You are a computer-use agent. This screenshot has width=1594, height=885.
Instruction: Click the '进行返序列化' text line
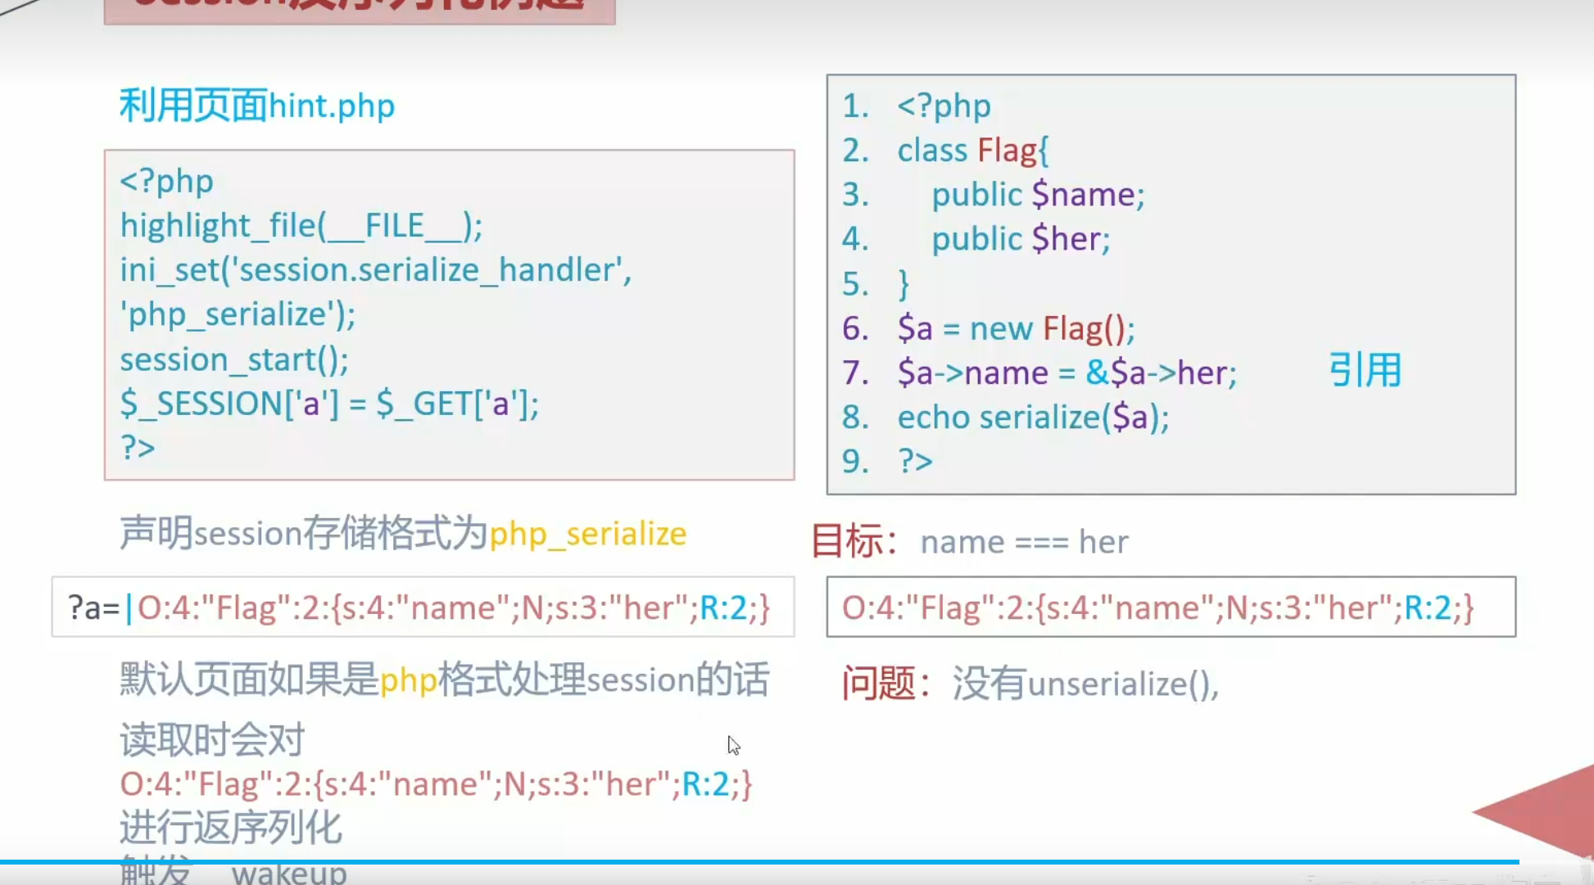pos(231,827)
